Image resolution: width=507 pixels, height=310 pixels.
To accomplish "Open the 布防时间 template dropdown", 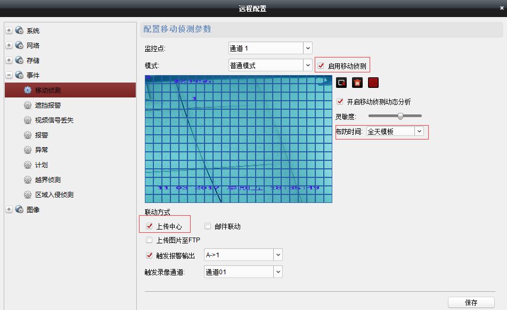I will [x=419, y=131].
